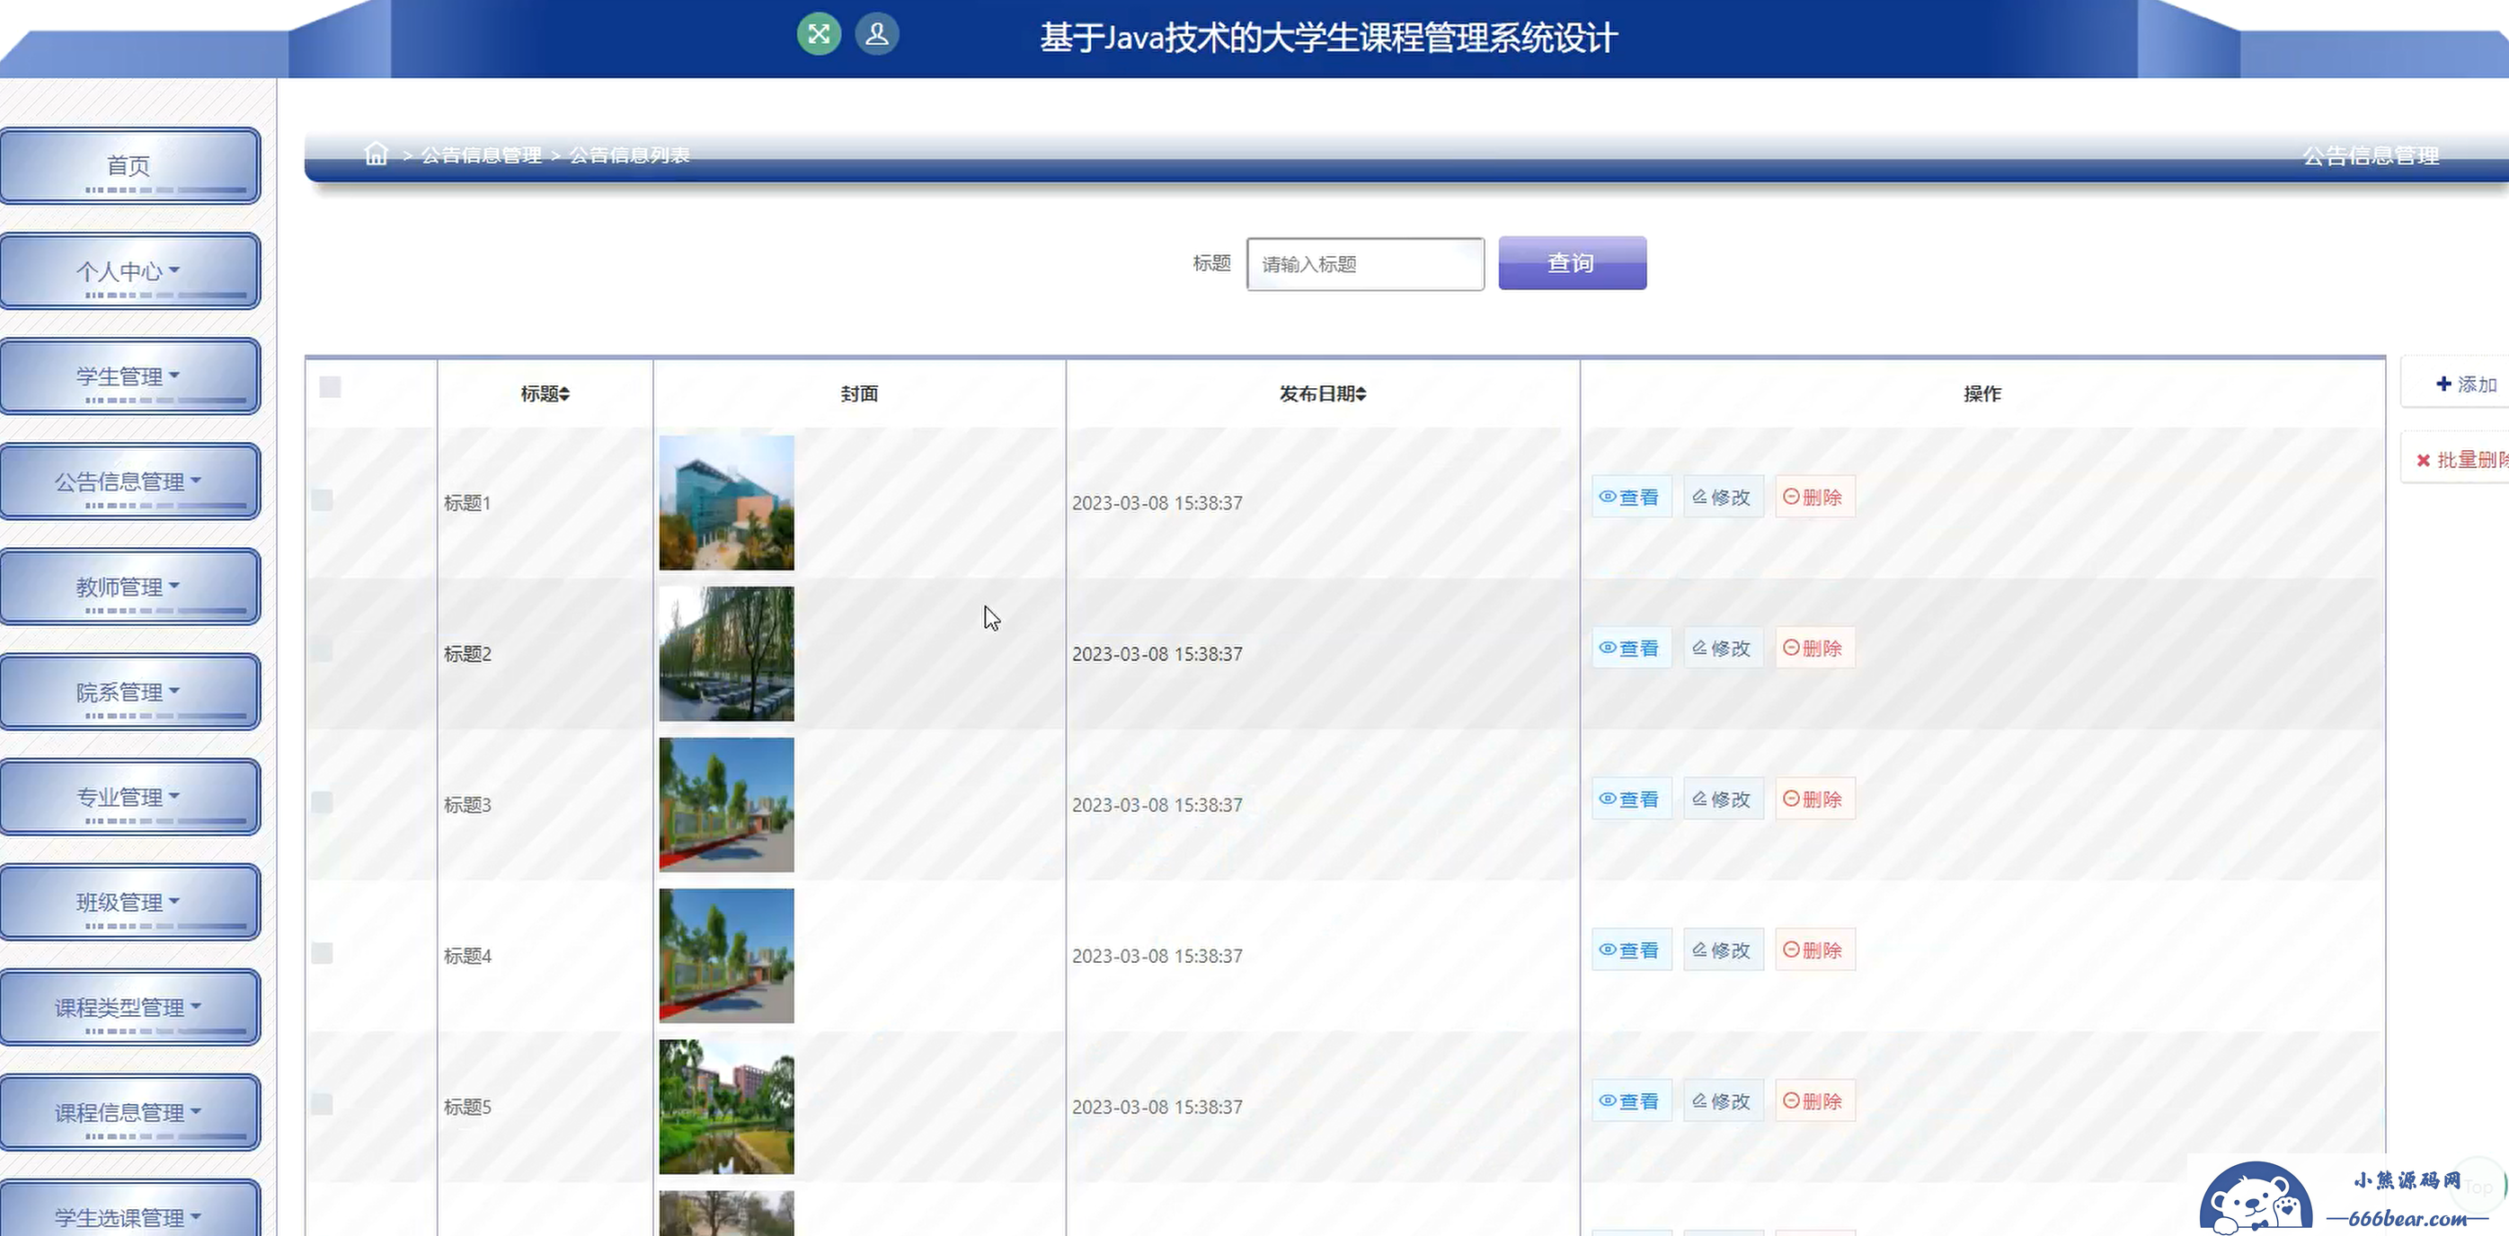Click the 操作 column header
Viewport: 2509px width, 1236px height.
(1982, 394)
